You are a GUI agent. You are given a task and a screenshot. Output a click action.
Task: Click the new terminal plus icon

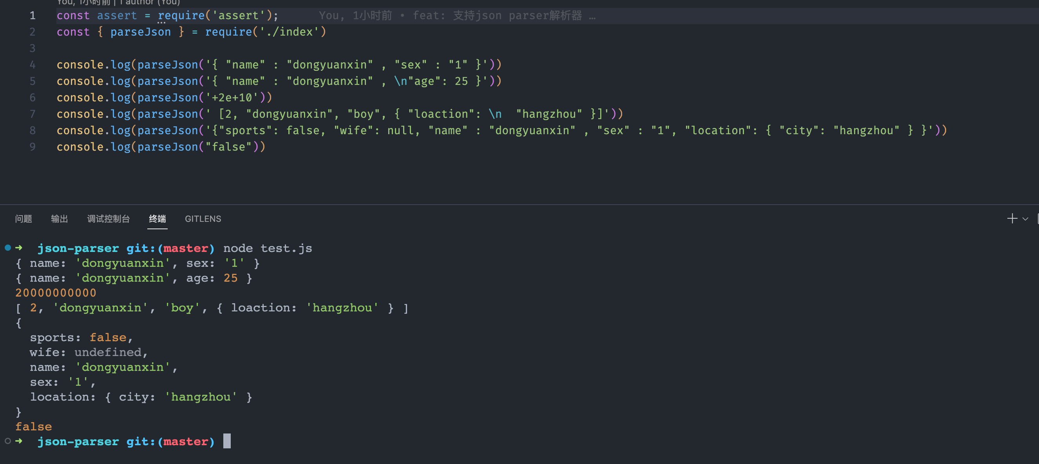(x=1012, y=219)
